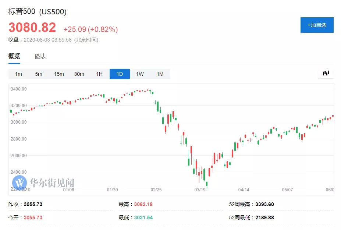Select the 1m timeframe
Screen dimensions: 341x230
pyautogui.click(x=18, y=74)
